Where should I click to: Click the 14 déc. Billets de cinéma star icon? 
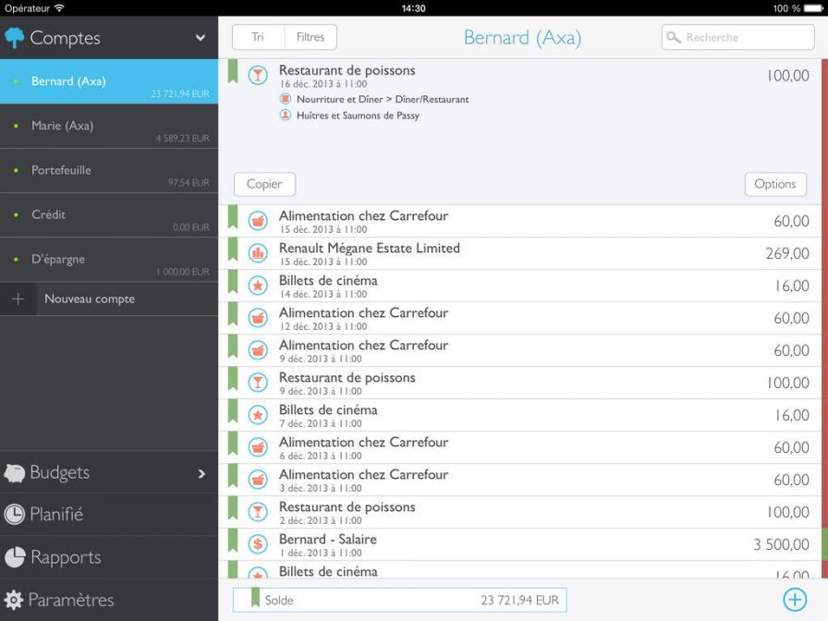[x=258, y=286]
